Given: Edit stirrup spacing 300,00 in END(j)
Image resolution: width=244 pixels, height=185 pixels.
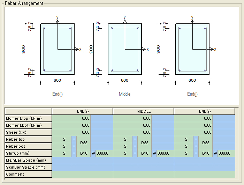Looking at the screenshot, I should click(x=226, y=153).
